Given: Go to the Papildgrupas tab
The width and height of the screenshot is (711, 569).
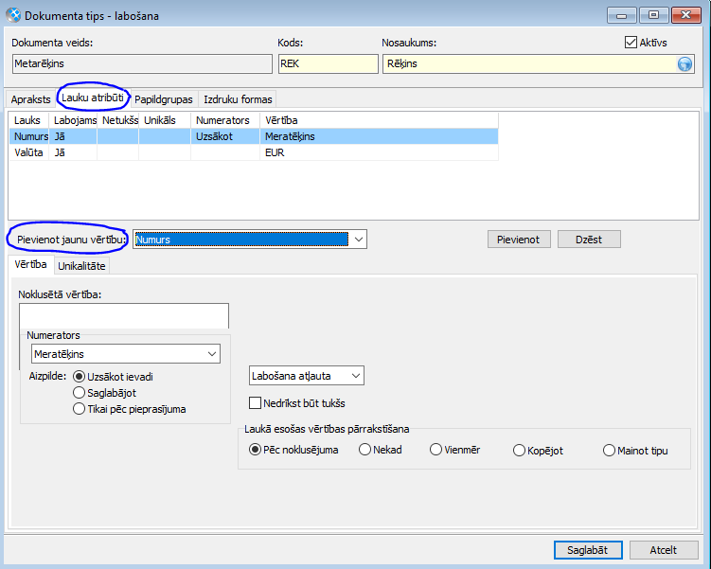Looking at the screenshot, I should tap(164, 99).
